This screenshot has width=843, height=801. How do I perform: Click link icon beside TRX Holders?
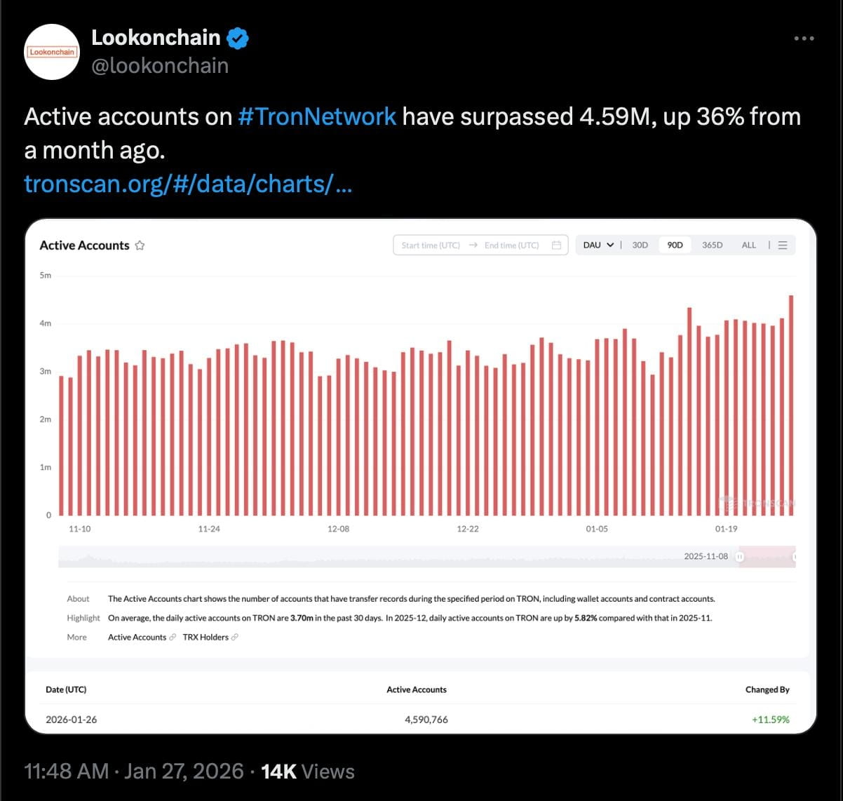click(235, 638)
